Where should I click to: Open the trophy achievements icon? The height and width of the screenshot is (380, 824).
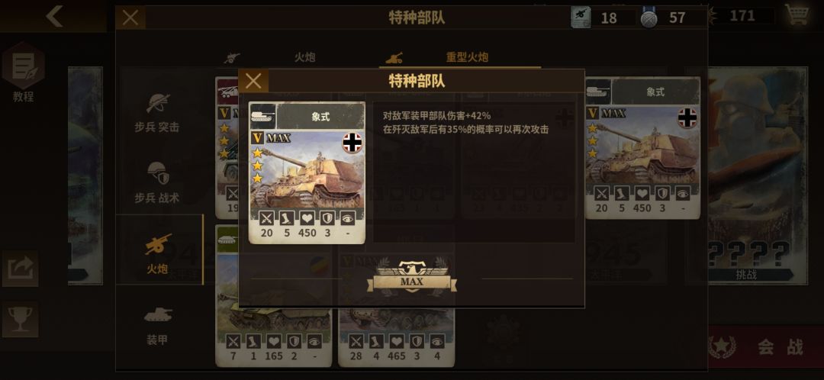tap(21, 319)
